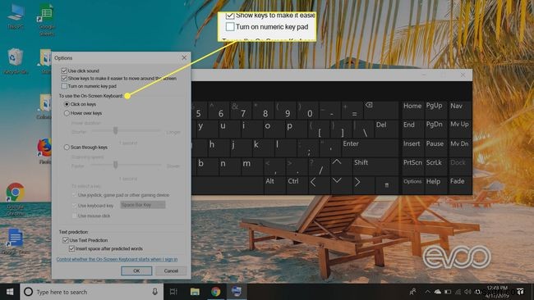Screen dimensions: 534x300
Task: Click the OneDrive cloud tray icon
Action: point(438,292)
